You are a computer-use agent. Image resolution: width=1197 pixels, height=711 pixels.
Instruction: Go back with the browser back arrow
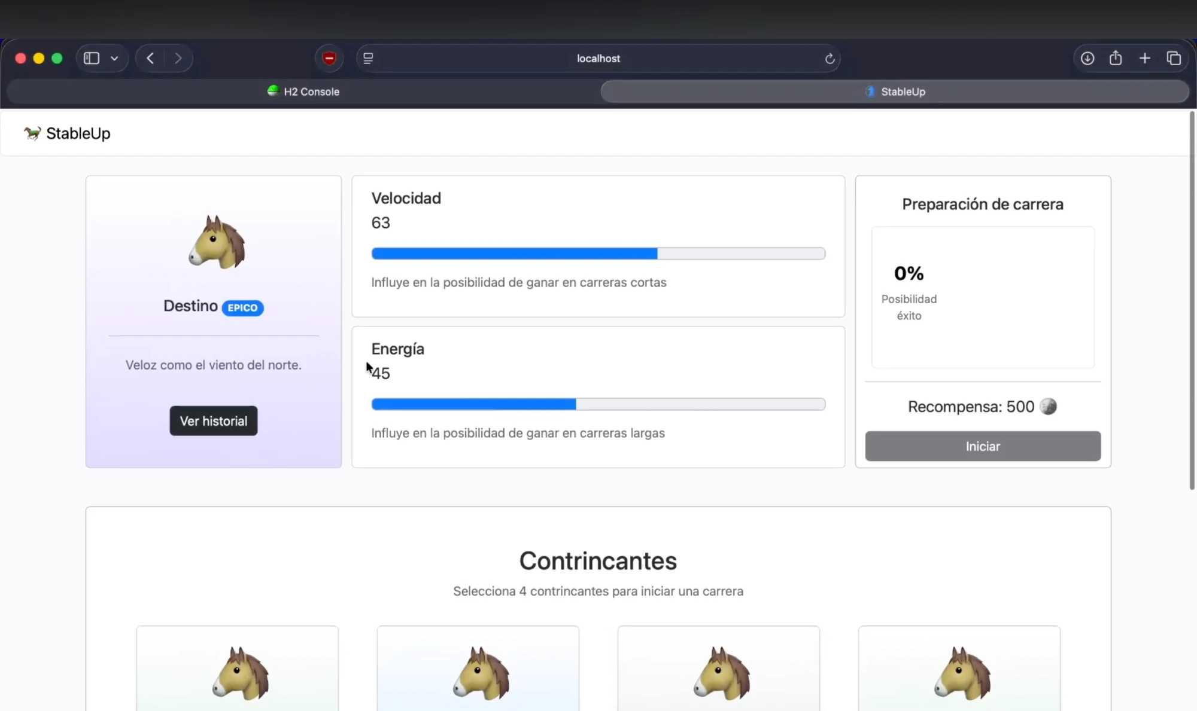click(150, 58)
